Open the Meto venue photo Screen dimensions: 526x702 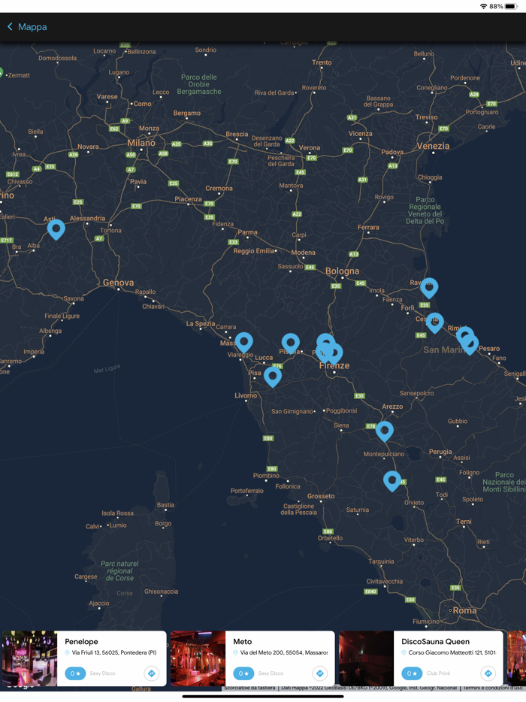(x=198, y=658)
